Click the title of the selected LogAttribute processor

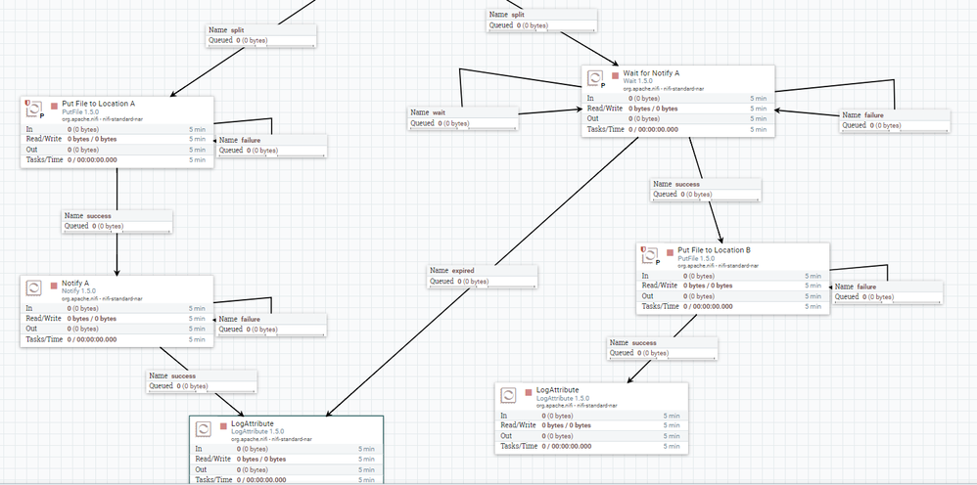tap(253, 424)
